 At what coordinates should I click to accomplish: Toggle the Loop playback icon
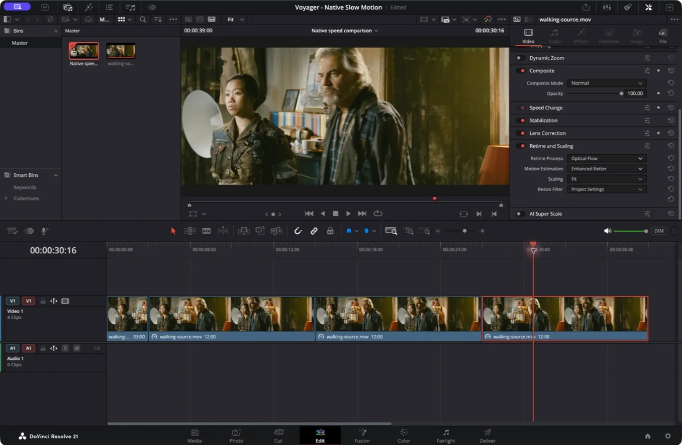coord(378,214)
